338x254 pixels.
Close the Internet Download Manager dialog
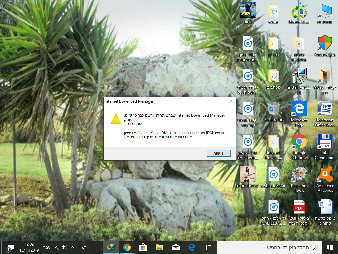231,101
